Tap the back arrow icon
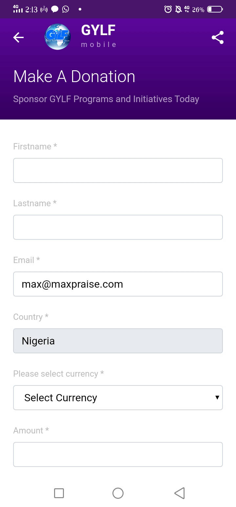 [x=18, y=37]
